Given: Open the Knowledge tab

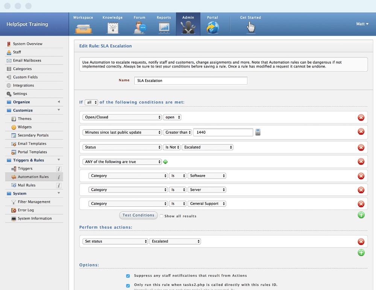Looking at the screenshot, I should (112, 24).
